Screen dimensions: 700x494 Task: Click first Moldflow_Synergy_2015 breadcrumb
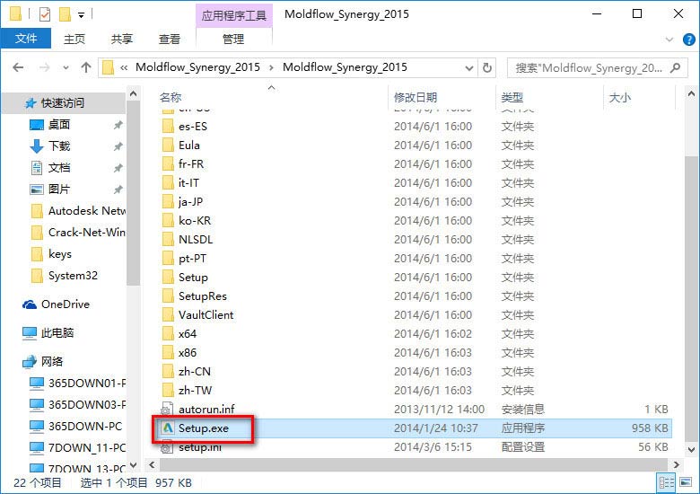(197, 67)
